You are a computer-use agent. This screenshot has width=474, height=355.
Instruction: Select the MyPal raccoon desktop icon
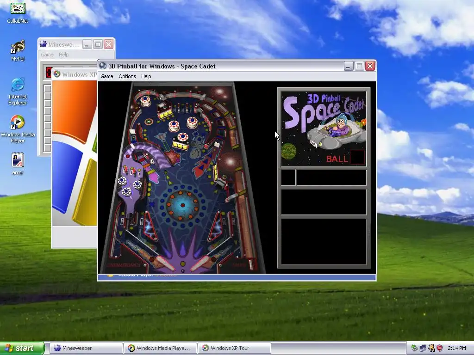pos(18,51)
